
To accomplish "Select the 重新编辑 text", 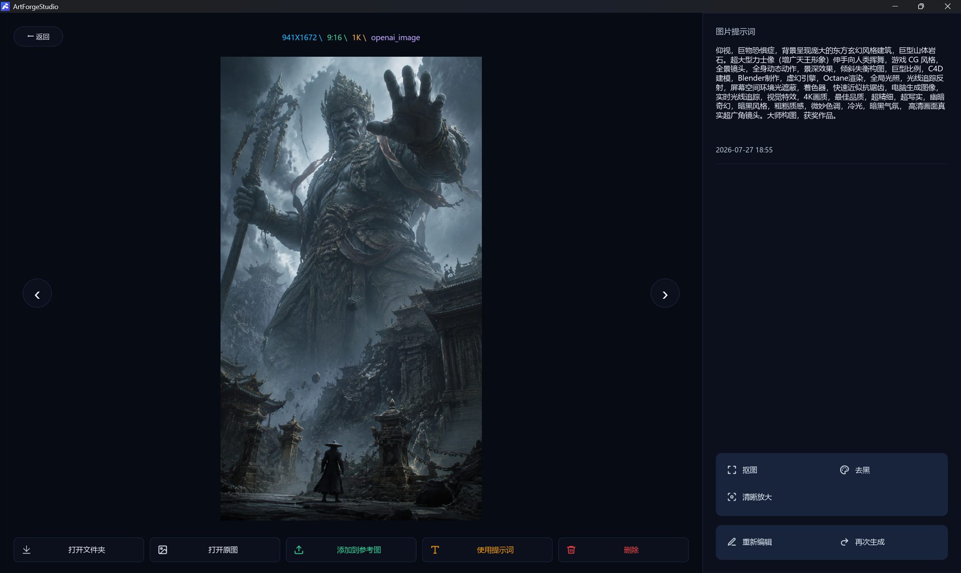I will [x=757, y=542].
